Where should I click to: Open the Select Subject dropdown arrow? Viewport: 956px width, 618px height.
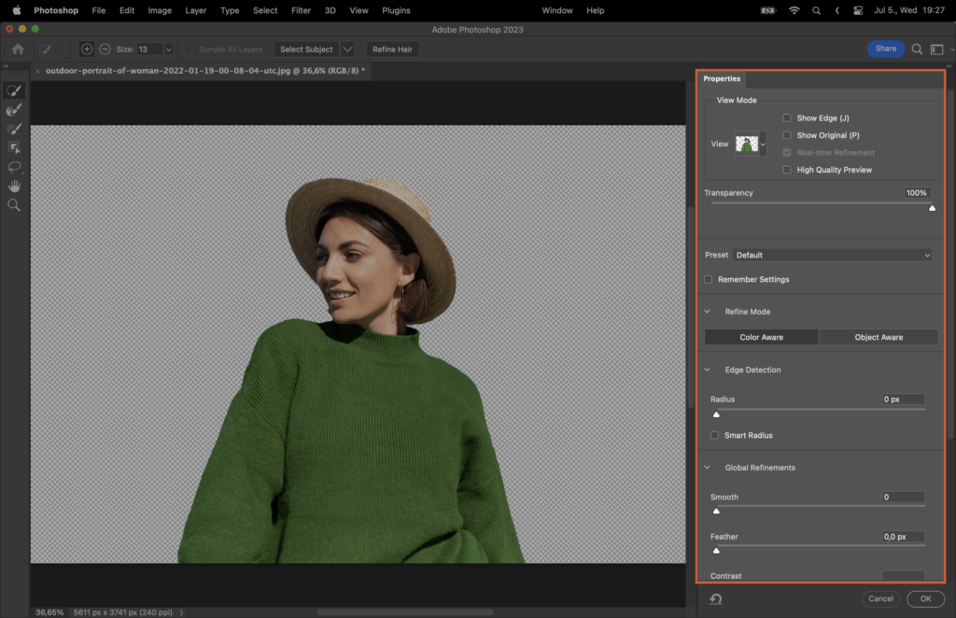pyautogui.click(x=346, y=49)
